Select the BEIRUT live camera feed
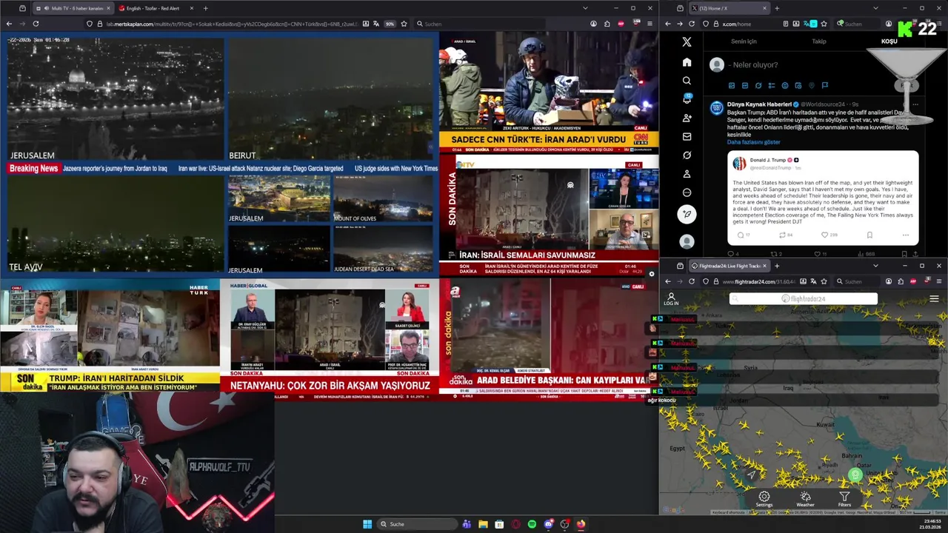The height and width of the screenshot is (533, 948). pyautogui.click(x=330, y=98)
